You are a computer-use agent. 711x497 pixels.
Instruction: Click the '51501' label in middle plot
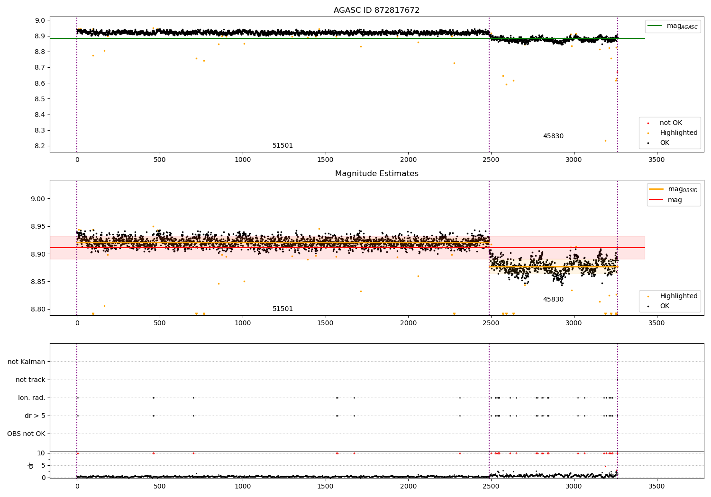(x=283, y=309)
